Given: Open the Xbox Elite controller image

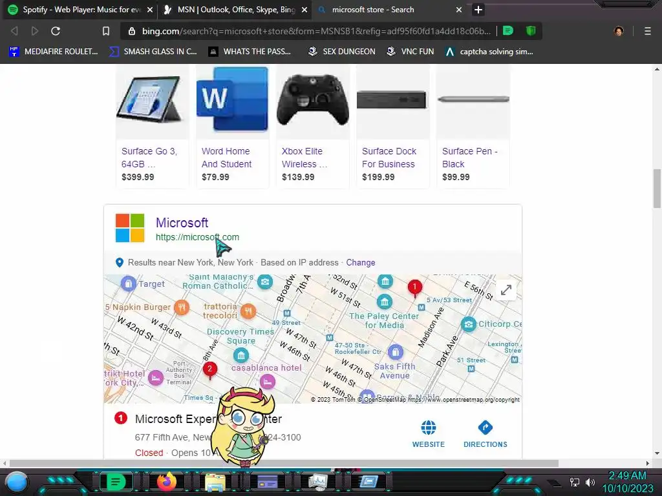Looking at the screenshot, I should 312,101.
